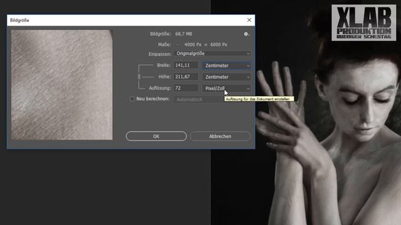Viewport: 401px width, 225px height.
Task: Toggle the constrain proportions chain link icon
Action: click(139, 76)
